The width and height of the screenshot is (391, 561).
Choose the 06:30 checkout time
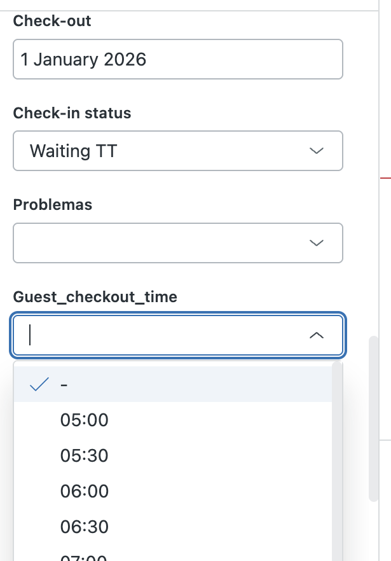85,527
